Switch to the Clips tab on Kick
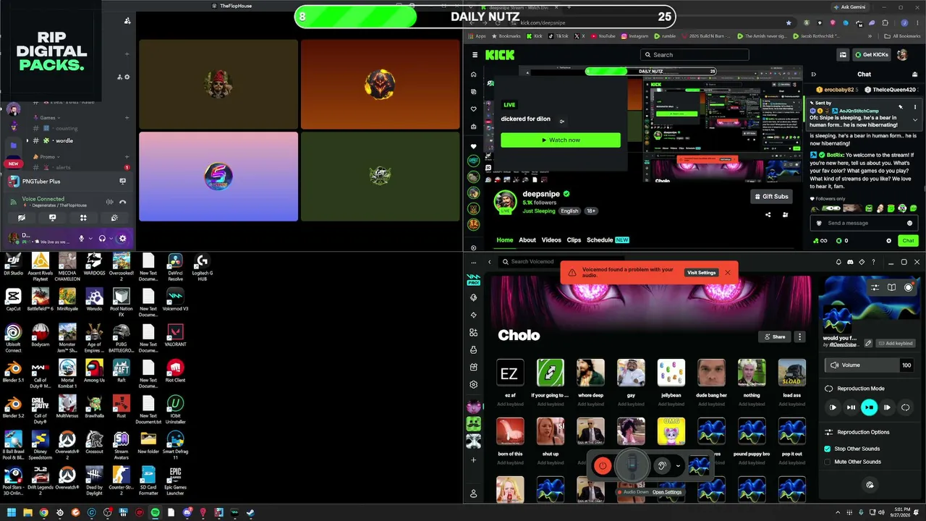The height and width of the screenshot is (521, 926). point(574,240)
